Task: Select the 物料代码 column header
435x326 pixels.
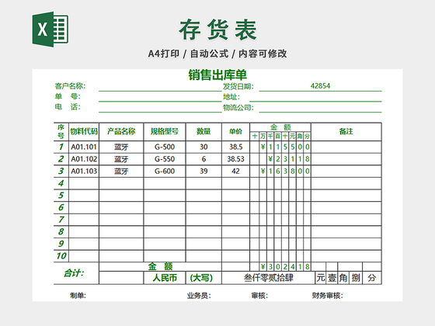Action: click(84, 131)
